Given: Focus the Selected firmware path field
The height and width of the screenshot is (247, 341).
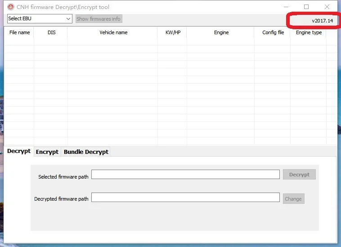Looking at the screenshot, I should (185, 175).
